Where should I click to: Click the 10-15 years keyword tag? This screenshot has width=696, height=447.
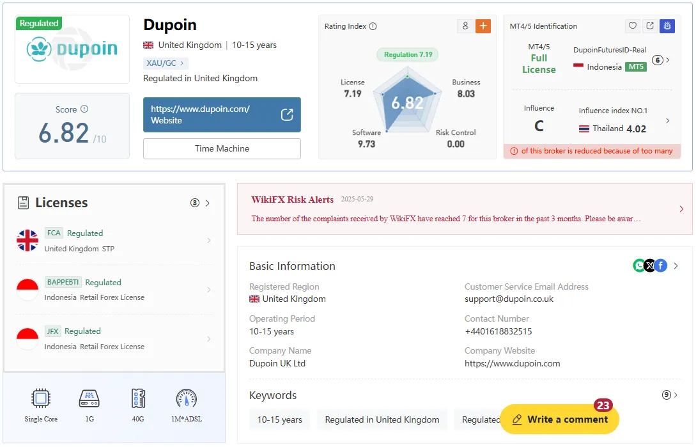(280, 420)
